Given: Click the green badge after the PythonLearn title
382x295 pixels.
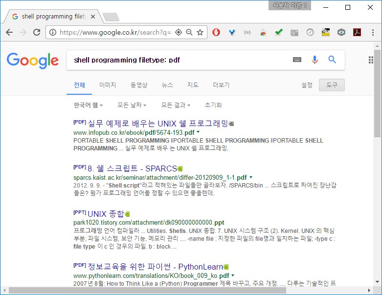Looking at the screenshot, I should coord(226,267).
